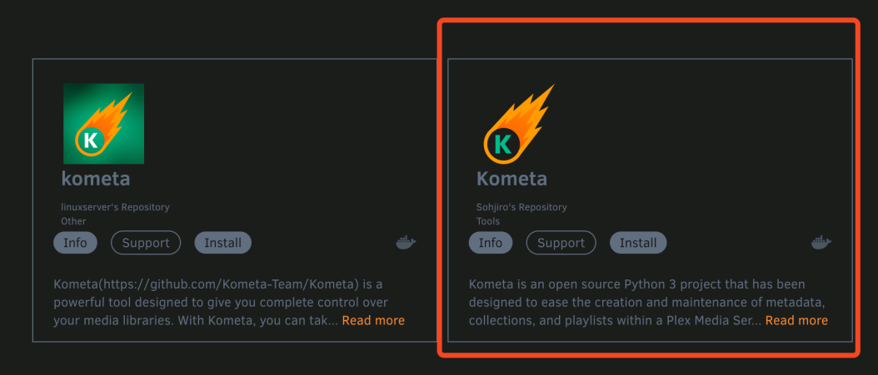Install Kometa from Sohjiro's Repository
This screenshot has height=375, width=878.
(x=638, y=243)
